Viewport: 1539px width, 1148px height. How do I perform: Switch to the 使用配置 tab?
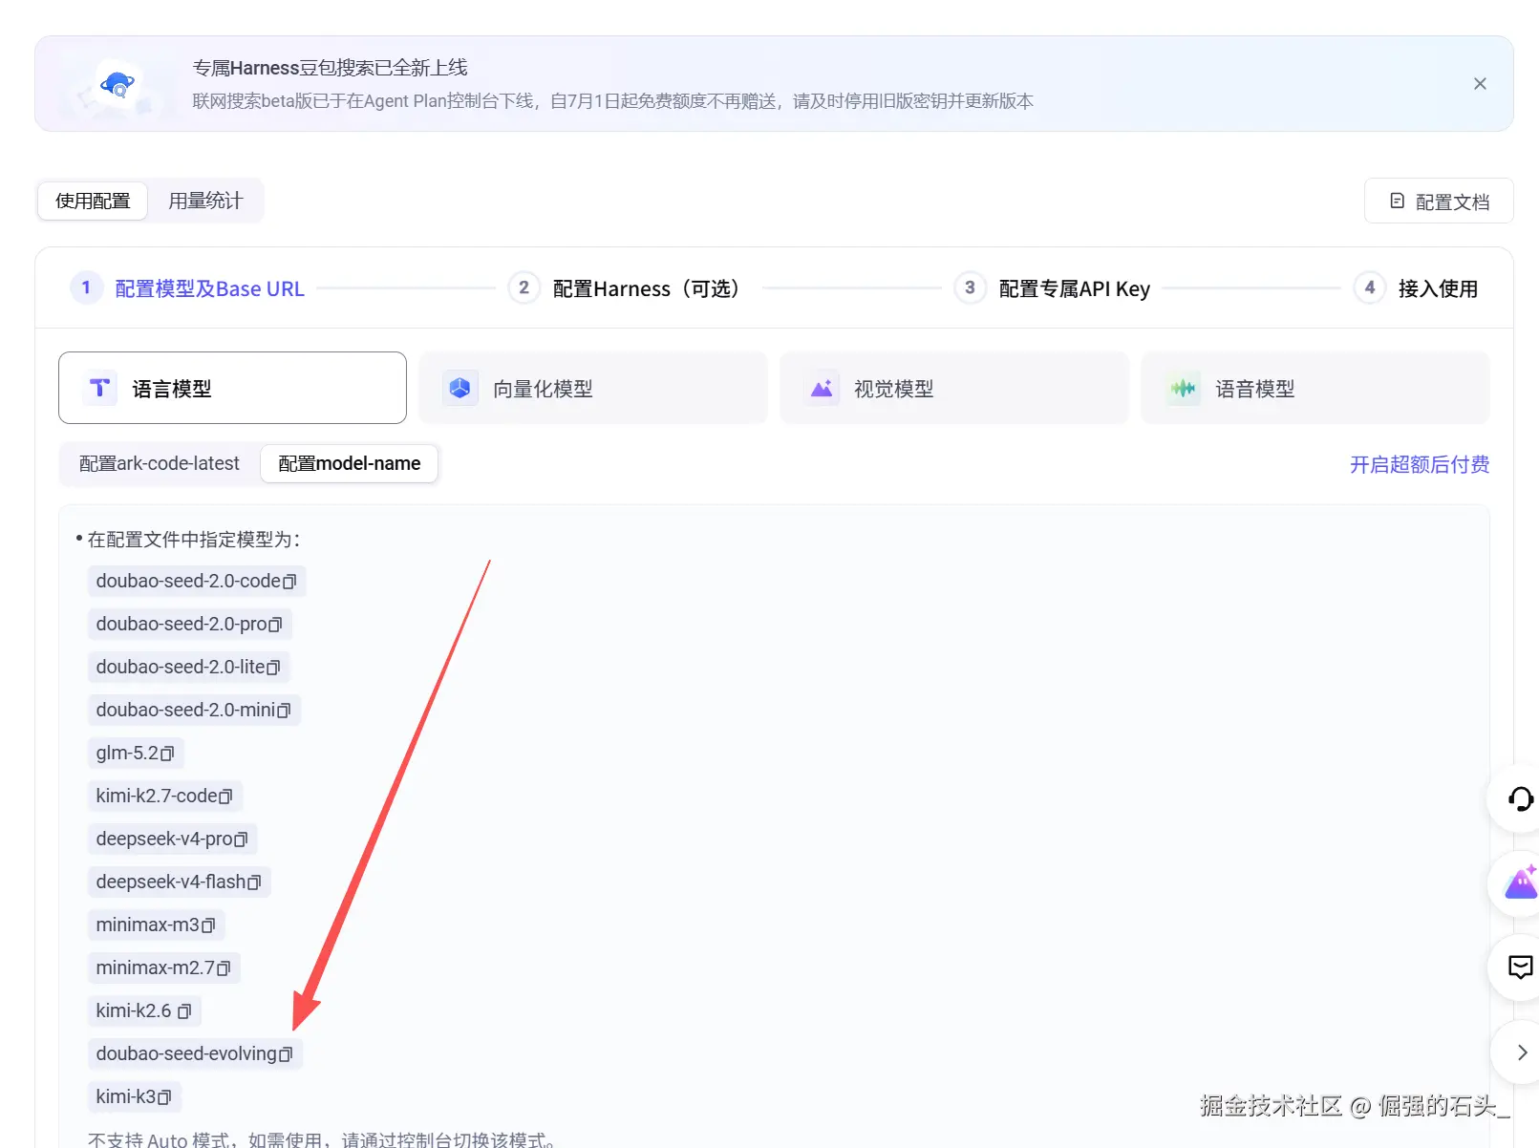coord(93,201)
